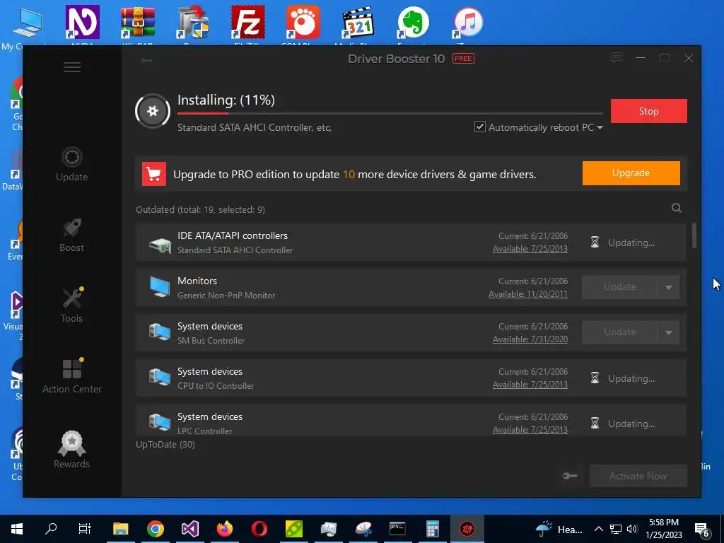Open Available: 7/25/2013 link for CPU to IO Controller

pos(530,385)
